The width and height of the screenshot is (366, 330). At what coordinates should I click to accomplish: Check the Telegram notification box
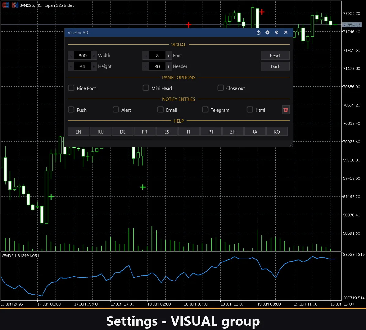[205, 110]
